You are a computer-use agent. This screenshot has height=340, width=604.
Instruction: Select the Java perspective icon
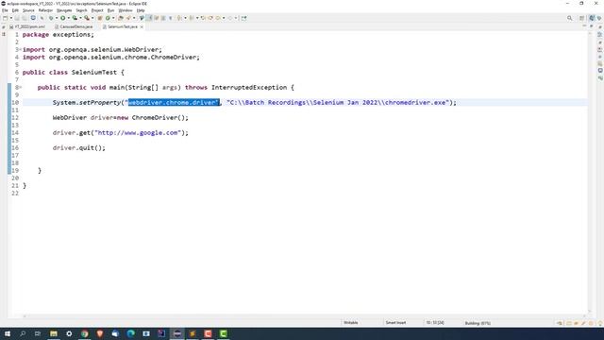point(592,18)
